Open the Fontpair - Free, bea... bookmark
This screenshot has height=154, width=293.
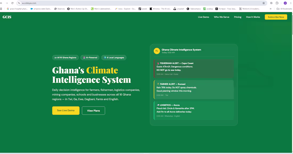(x=226, y=9)
